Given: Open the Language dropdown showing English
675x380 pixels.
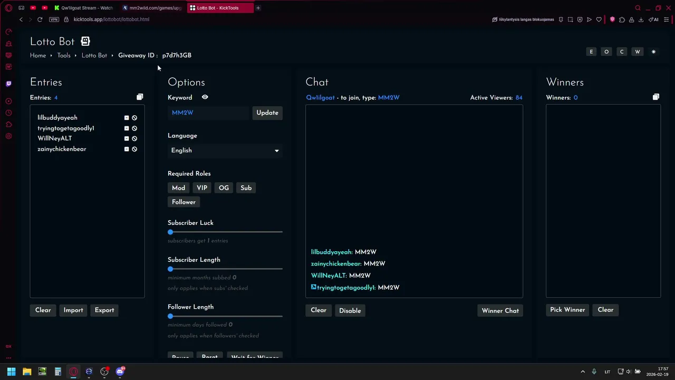Looking at the screenshot, I should (x=225, y=150).
